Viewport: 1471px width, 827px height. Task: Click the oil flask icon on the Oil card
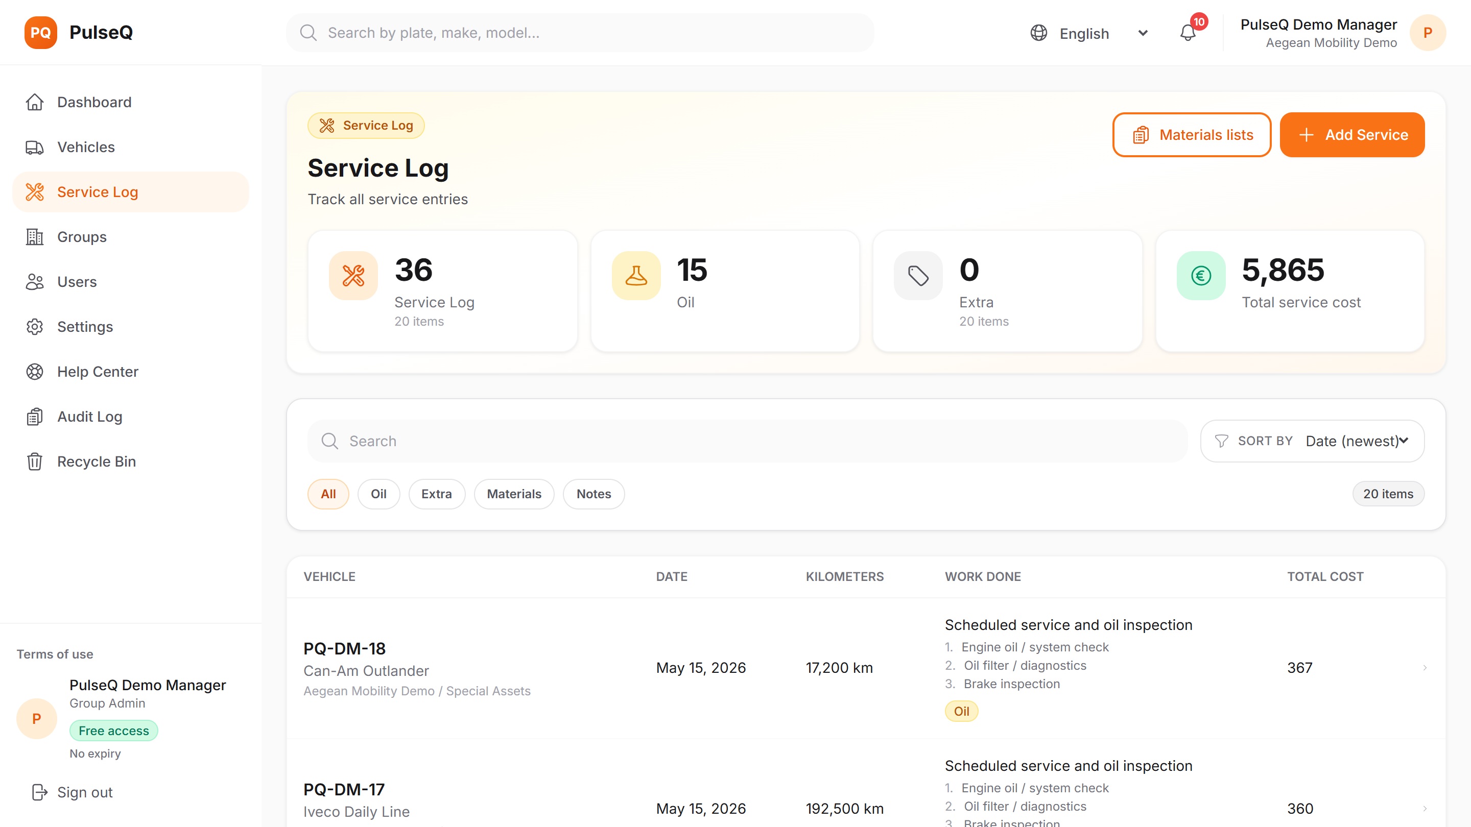pos(635,276)
